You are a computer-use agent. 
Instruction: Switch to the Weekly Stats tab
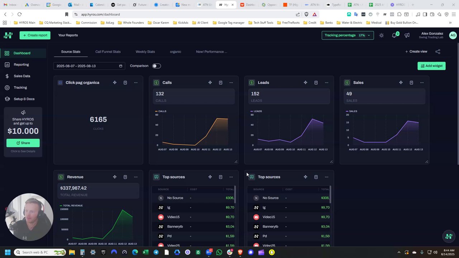pyautogui.click(x=145, y=52)
